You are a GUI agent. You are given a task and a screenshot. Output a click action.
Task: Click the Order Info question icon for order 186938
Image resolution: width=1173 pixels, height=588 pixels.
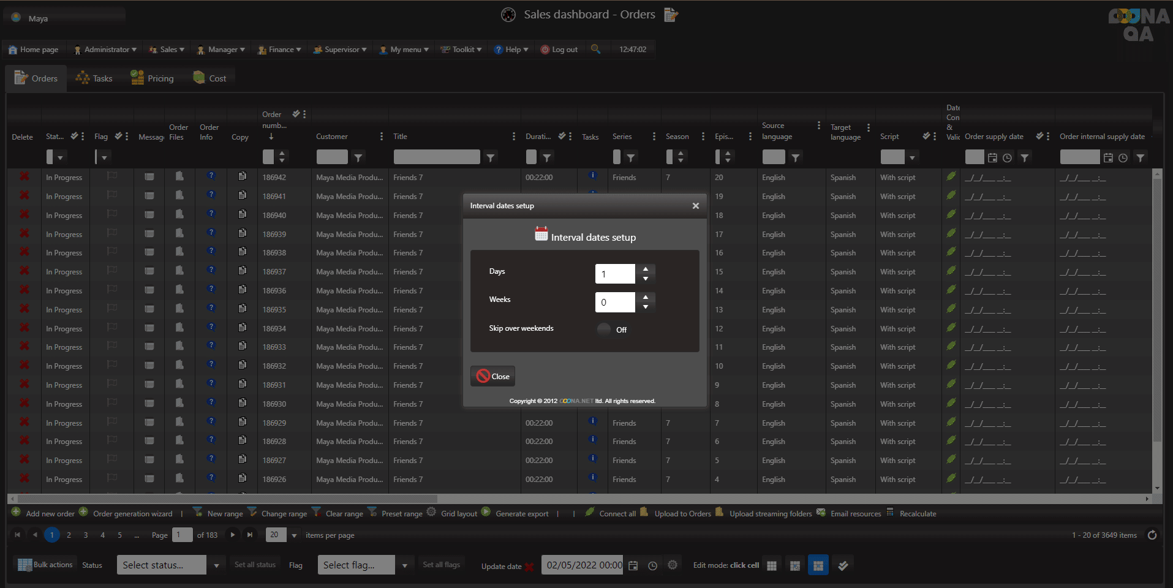(211, 252)
